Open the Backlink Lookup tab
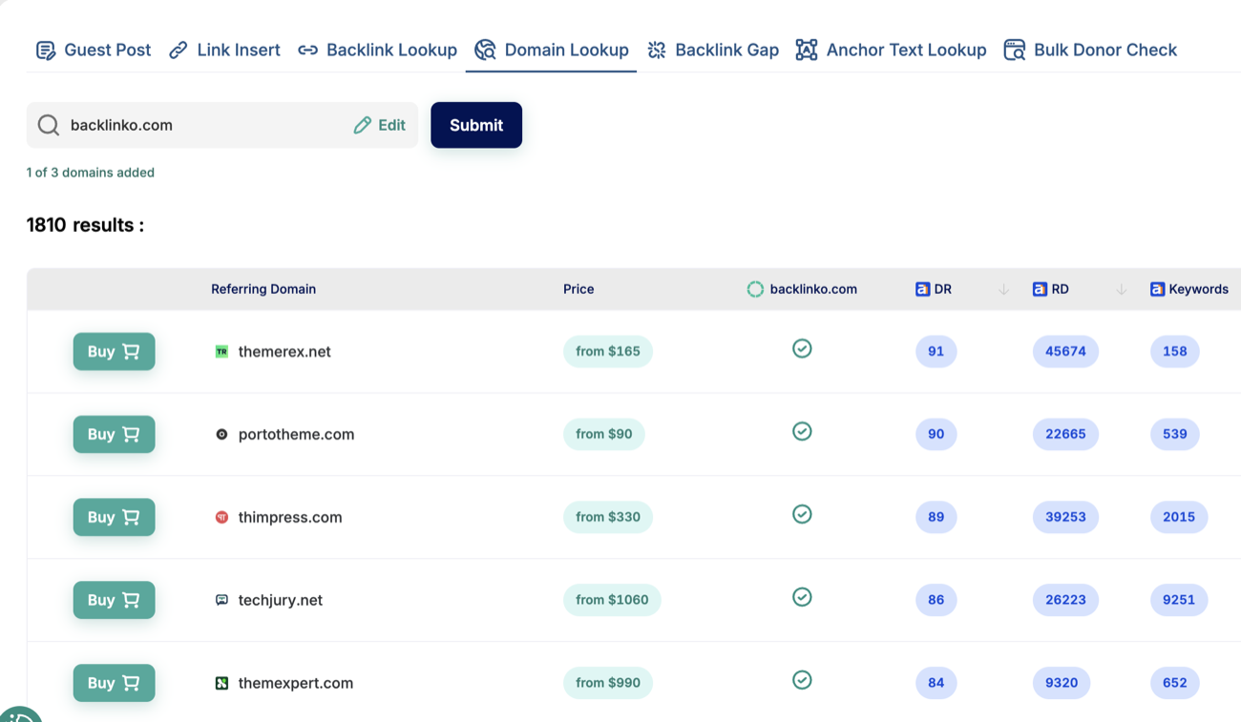The height and width of the screenshot is (722, 1241). coord(377,50)
